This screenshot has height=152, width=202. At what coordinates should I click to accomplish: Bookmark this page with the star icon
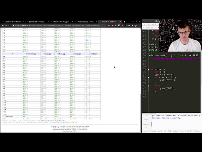pos(104,25)
